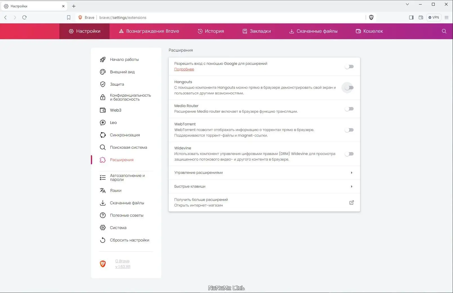Open the О Brave link at sidebar bottom
The width and height of the screenshot is (453, 293).
click(122, 261)
